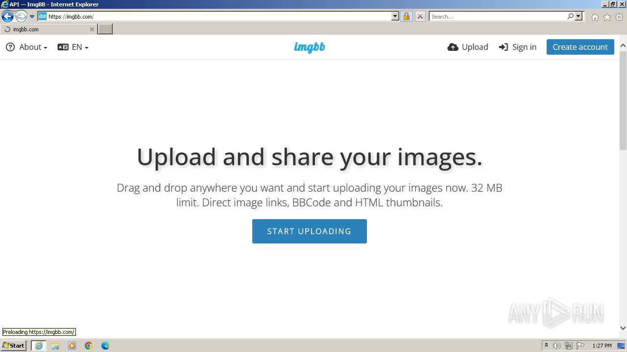Expand the address bar autocomplete dropdown
This screenshot has width=627, height=352.
point(395,16)
